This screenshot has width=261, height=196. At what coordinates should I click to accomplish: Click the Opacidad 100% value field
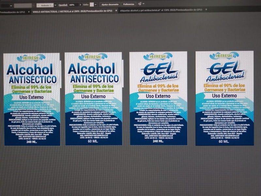[x=73, y=5]
